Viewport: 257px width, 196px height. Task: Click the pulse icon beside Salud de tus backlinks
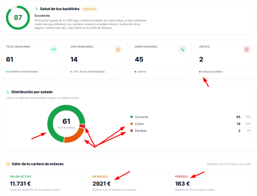[37, 9]
